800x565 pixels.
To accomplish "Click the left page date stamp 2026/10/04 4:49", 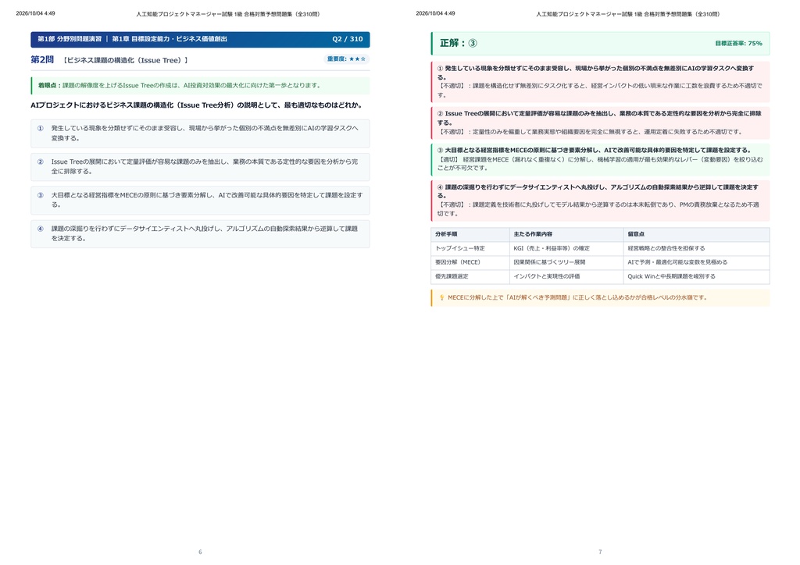I will [36, 14].
